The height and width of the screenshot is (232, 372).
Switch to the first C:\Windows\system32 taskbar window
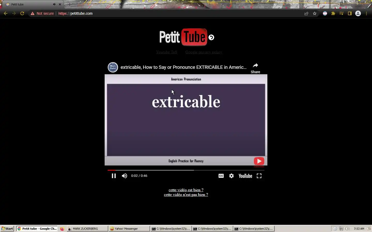pos(171,229)
